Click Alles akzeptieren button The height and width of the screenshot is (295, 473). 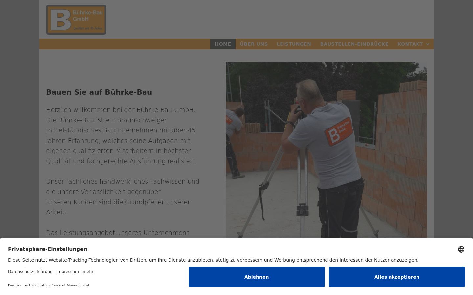coord(397,277)
